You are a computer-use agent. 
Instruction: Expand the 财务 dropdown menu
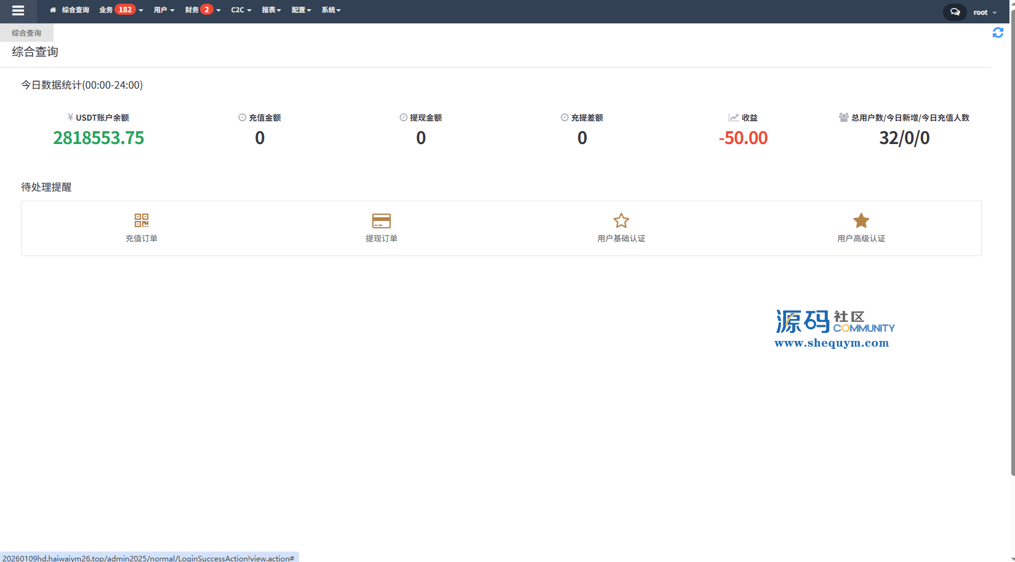[x=192, y=10]
